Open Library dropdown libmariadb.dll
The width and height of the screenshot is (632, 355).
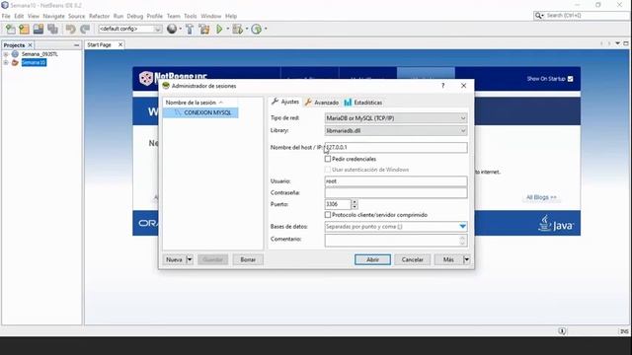click(x=396, y=131)
